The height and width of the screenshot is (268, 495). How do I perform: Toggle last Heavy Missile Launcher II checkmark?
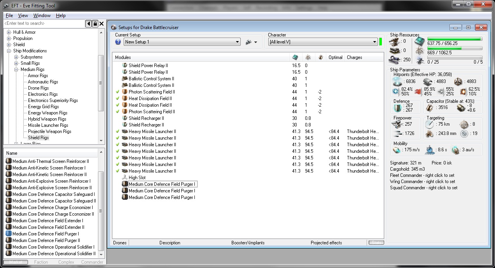pos(118,171)
